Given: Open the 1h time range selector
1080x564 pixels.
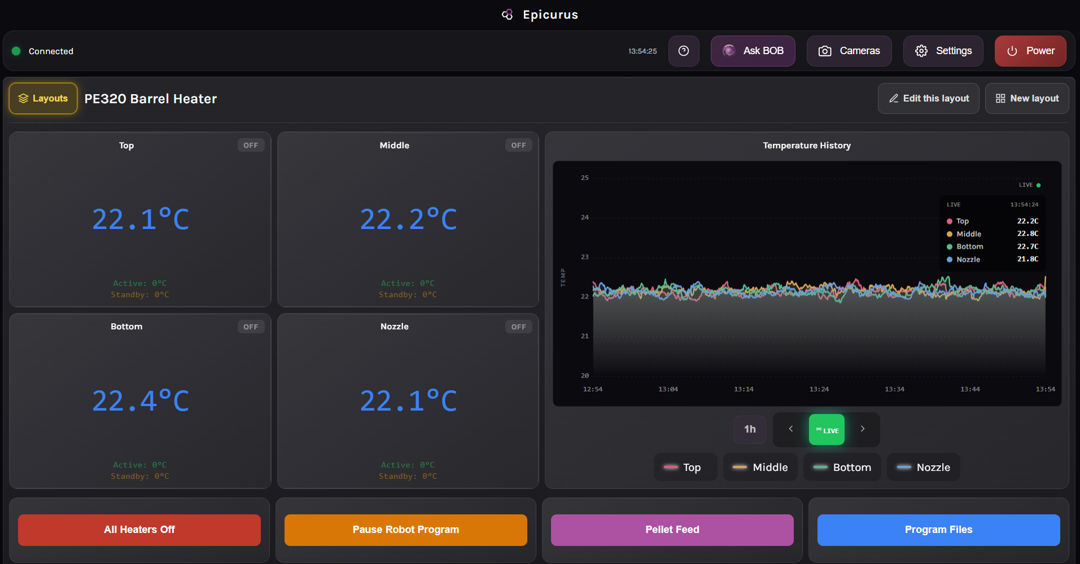Looking at the screenshot, I should [750, 429].
